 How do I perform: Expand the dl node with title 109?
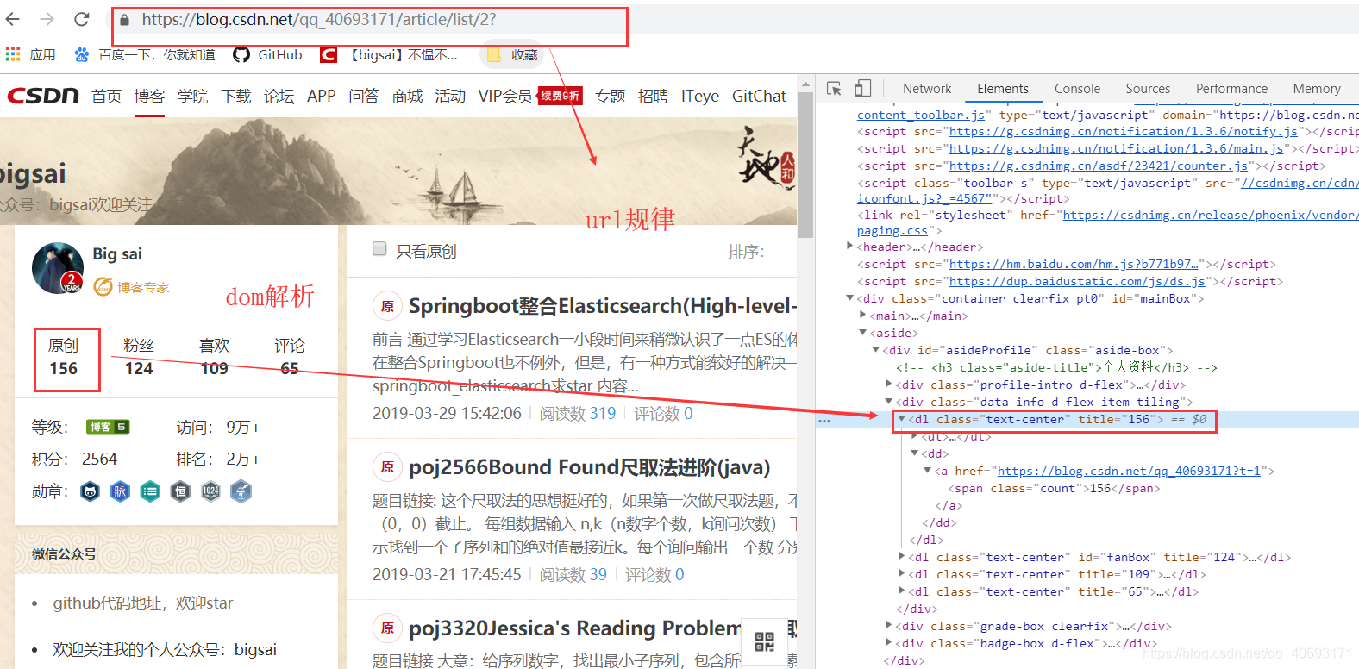coord(902,574)
